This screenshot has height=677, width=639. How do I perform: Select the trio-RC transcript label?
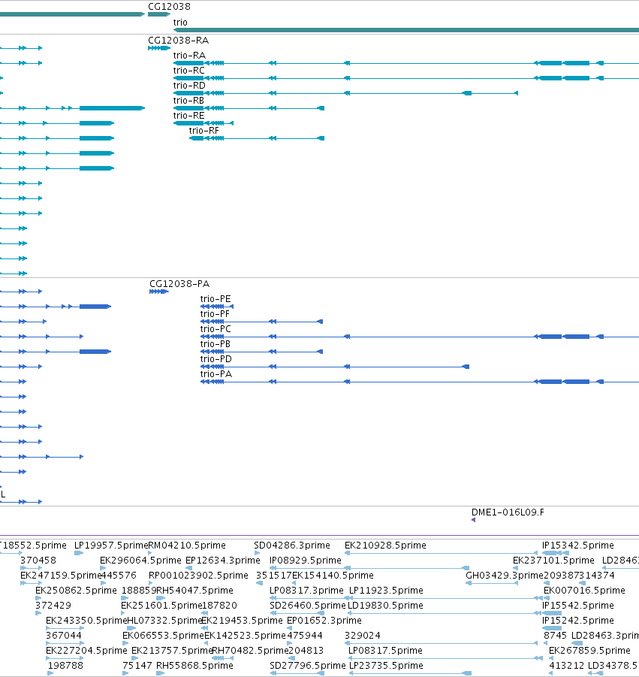coord(189,71)
